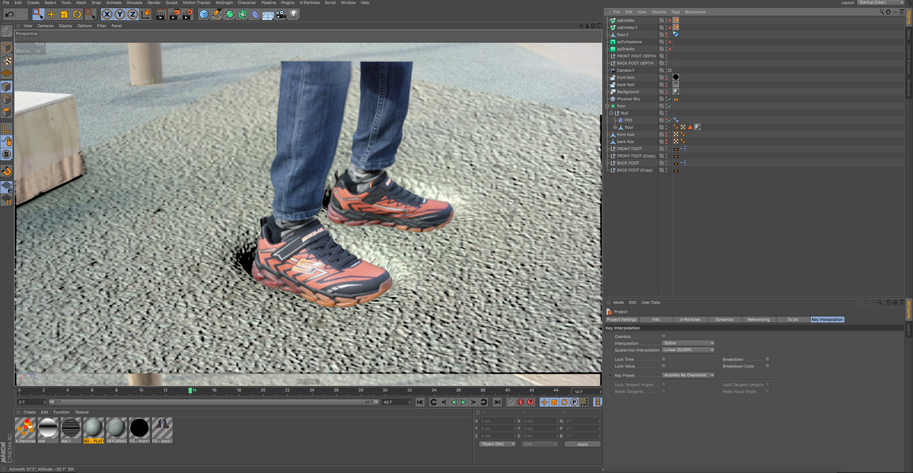Viewport: 913px width, 473px height.
Task: Click the Floor environment icon
Action: (268, 15)
